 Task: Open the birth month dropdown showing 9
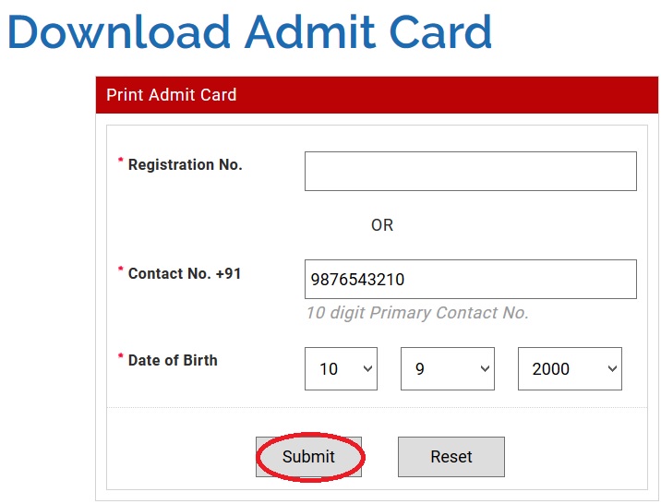pos(447,369)
